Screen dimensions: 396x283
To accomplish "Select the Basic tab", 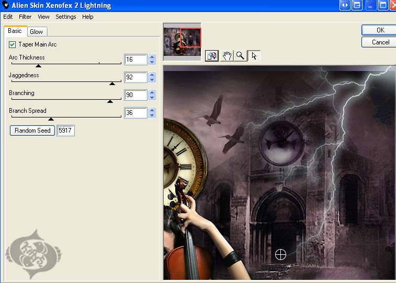I will pos(15,31).
